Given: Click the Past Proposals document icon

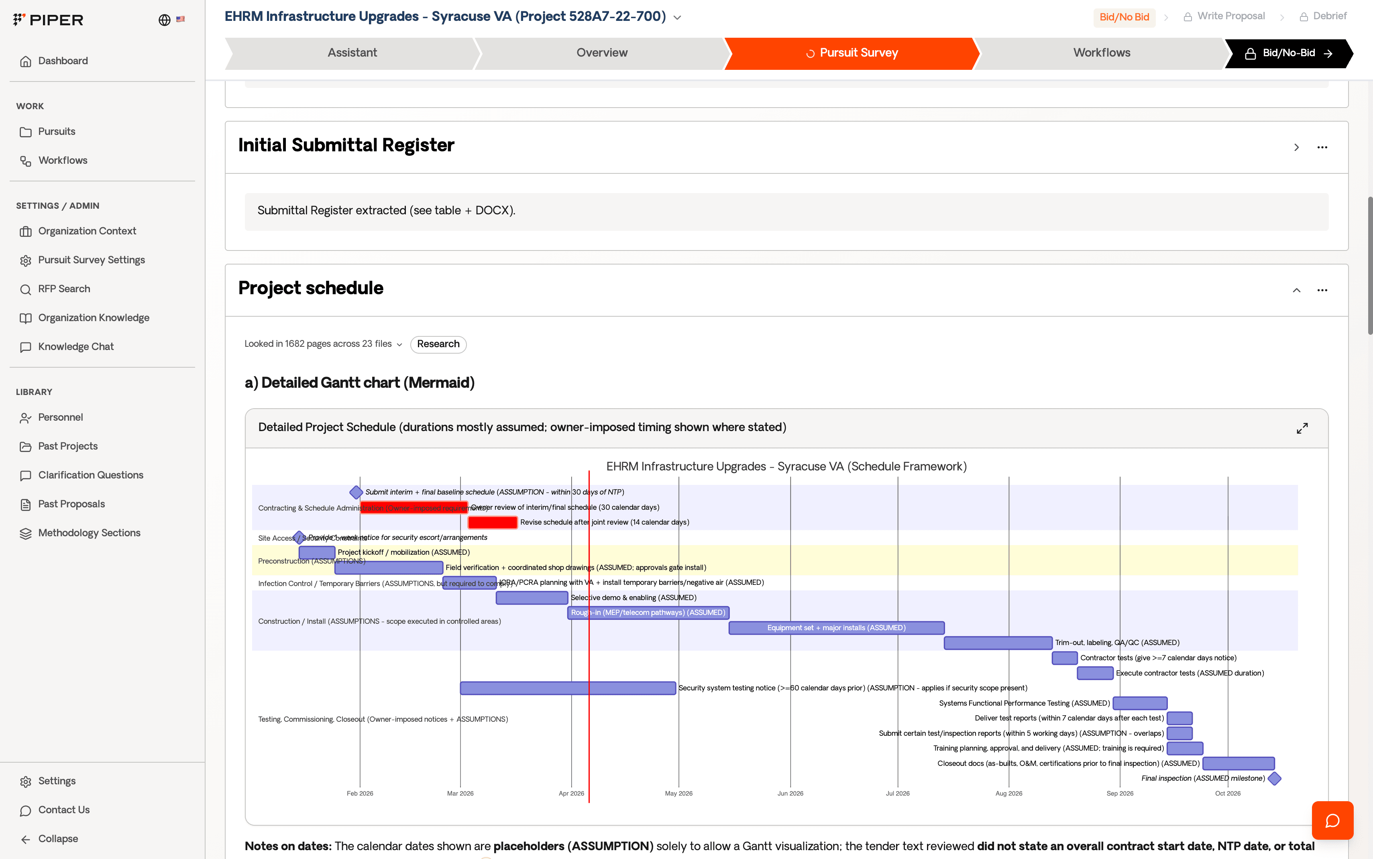Looking at the screenshot, I should tap(26, 505).
